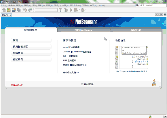The image size is (167, 118).
Task: Open Mobile 和嵌入式应用程序 link
Action: point(75,65)
